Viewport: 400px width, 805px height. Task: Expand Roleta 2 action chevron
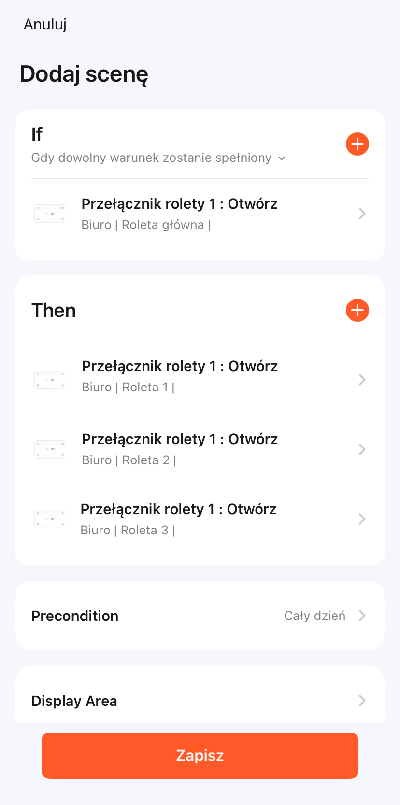click(x=362, y=449)
